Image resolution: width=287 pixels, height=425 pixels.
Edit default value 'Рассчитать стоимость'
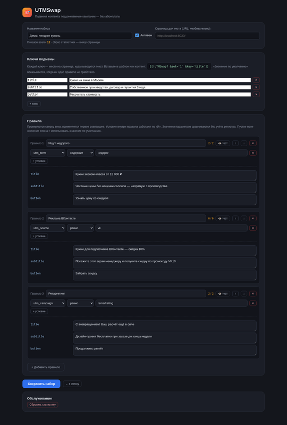tap(160, 94)
